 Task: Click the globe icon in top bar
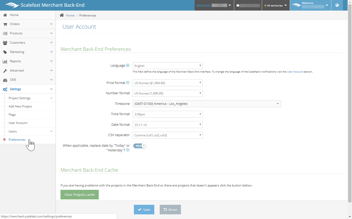pyautogui.click(x=337, y=5)
